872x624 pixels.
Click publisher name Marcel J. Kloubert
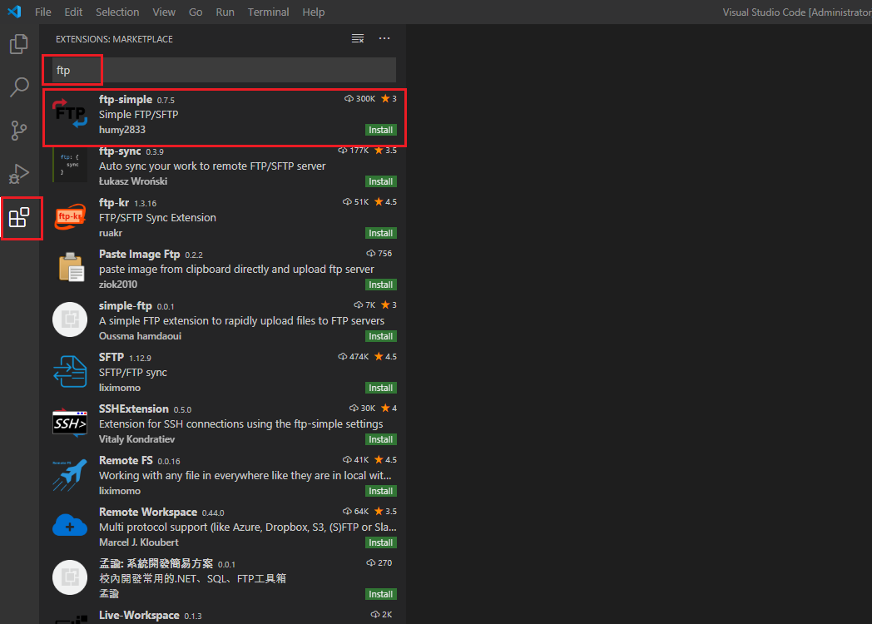point(138,542)
